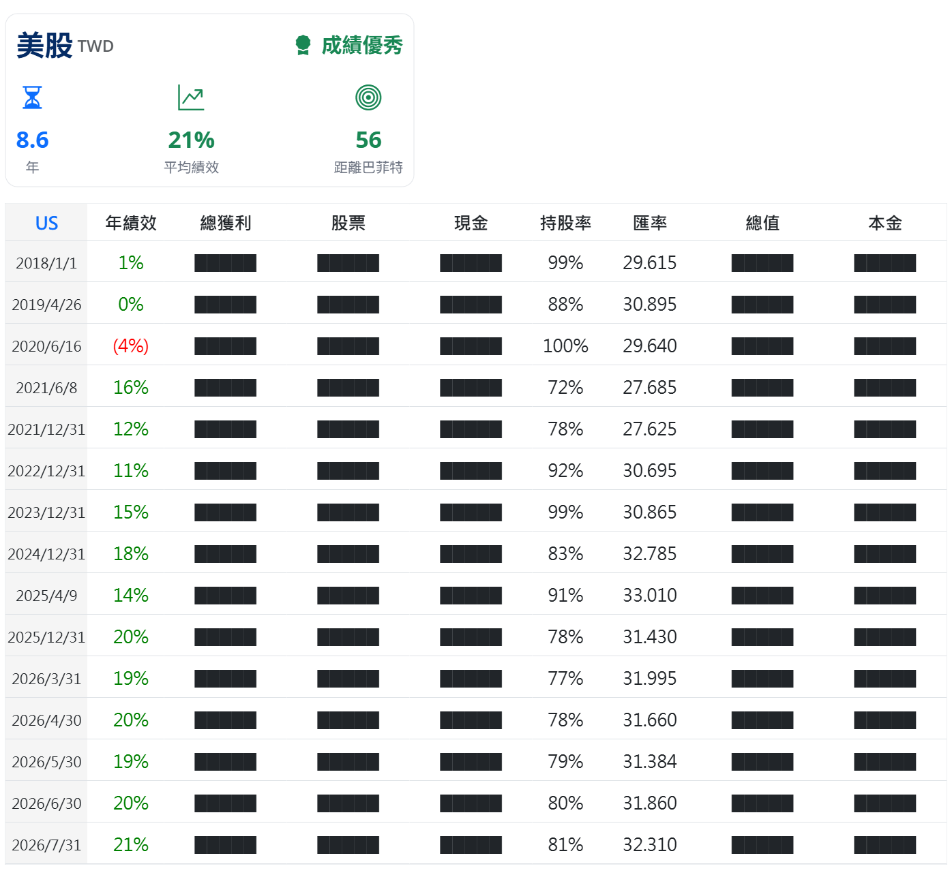Click the red (4%) performance value

[x=131, y=345]
